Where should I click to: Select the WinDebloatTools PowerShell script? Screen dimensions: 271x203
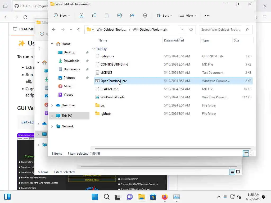(173, 97)
